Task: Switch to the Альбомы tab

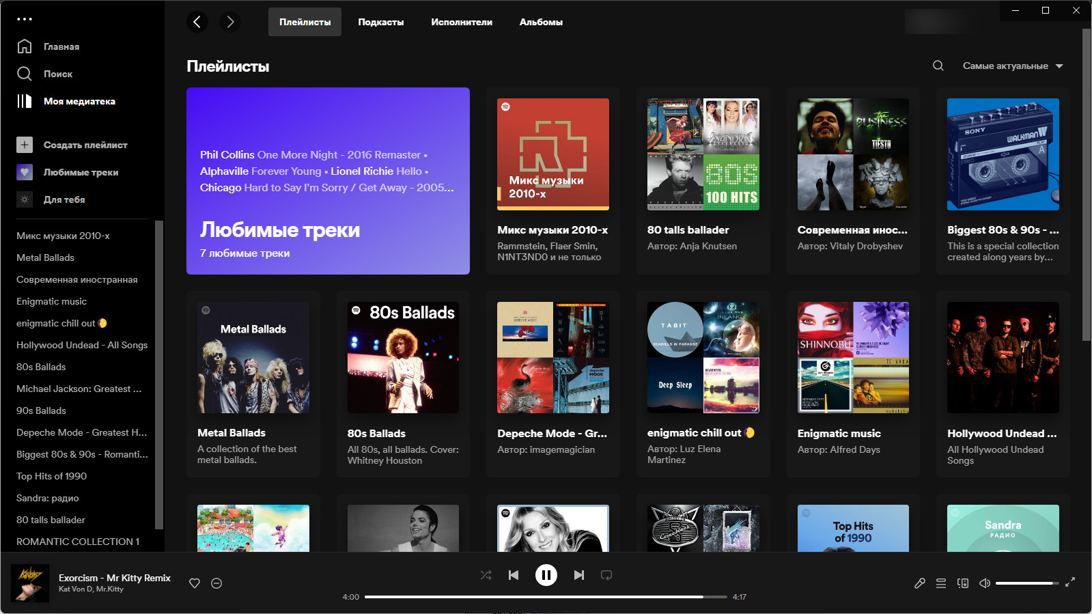Action: click(541, 22)
